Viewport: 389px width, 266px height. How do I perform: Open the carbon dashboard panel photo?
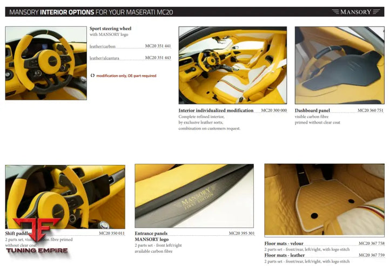click(340, 65)
